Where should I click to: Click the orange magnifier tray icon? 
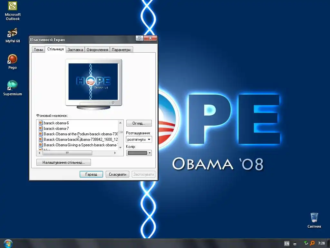pos(312,243)
